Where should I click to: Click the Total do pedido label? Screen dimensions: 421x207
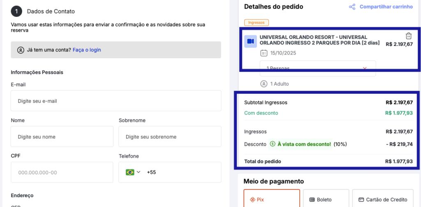(x=263, y=161)
